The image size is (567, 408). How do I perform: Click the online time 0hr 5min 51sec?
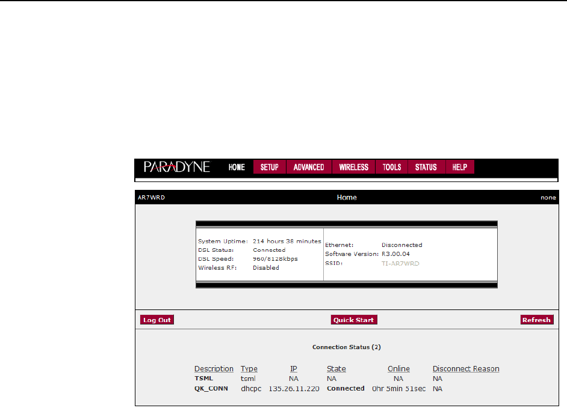coord(398,389)
